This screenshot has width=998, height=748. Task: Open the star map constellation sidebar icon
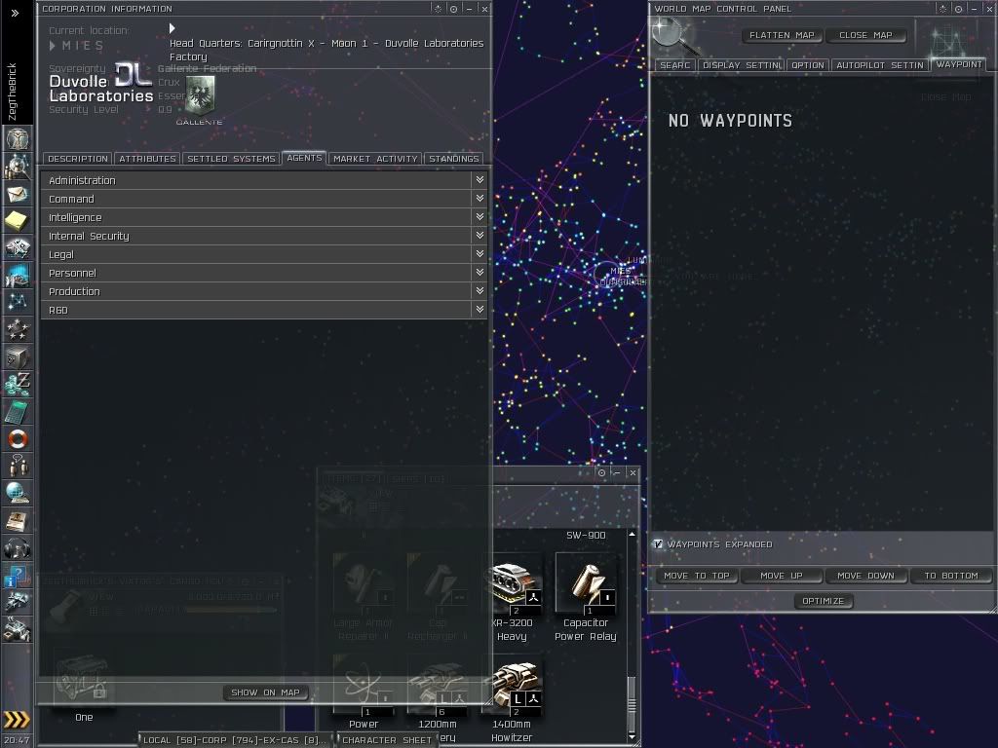pos(18,302)
